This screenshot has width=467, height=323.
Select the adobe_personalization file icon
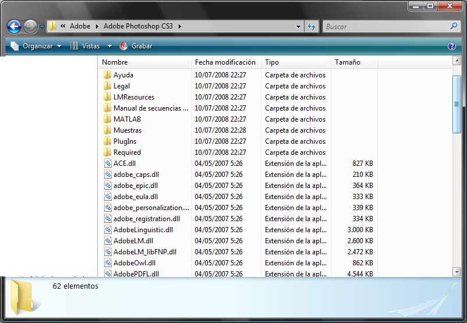(108, 208)
